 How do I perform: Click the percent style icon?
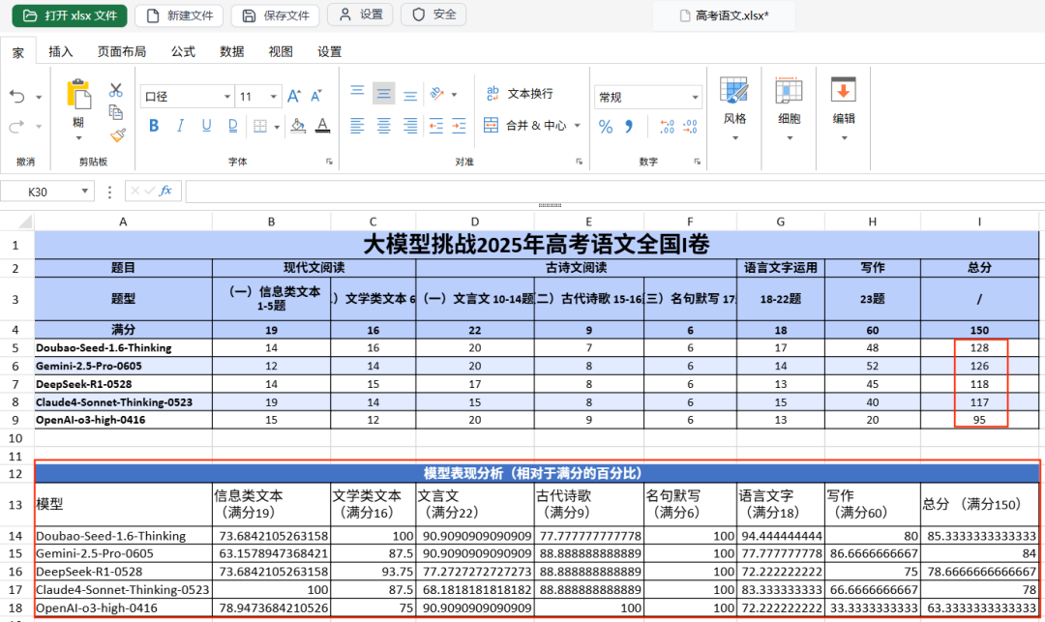tap(606, 126)
